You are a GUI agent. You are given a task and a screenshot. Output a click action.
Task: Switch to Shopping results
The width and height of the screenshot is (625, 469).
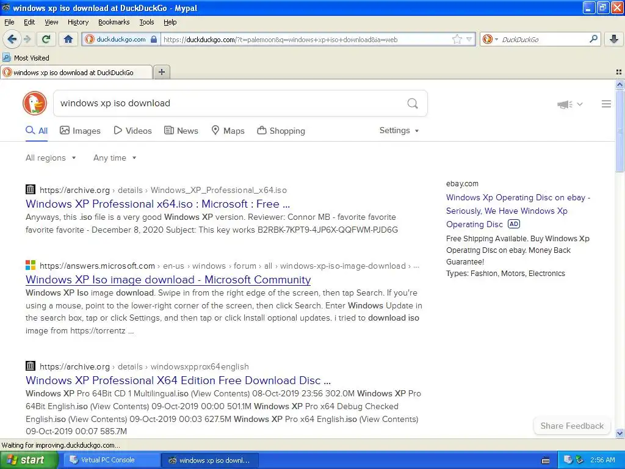(x=281, y=131)
